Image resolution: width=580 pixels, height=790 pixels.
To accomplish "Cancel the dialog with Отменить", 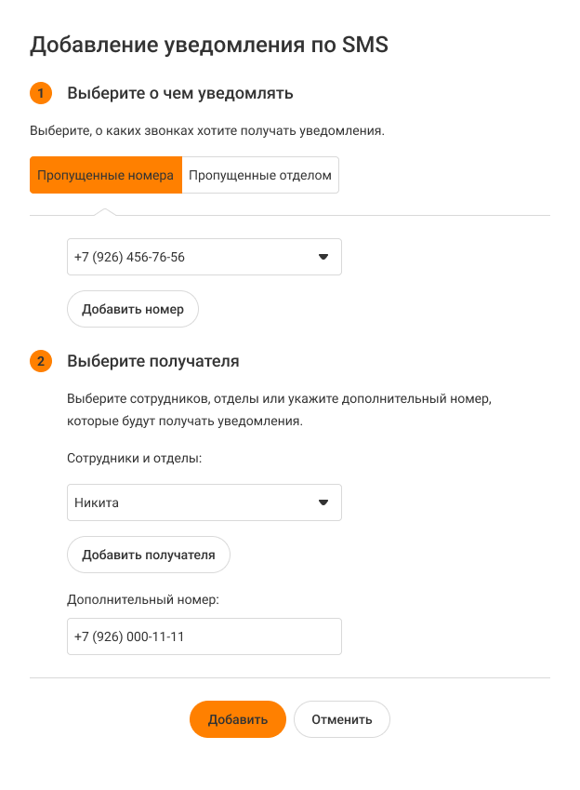I will 342,719.
